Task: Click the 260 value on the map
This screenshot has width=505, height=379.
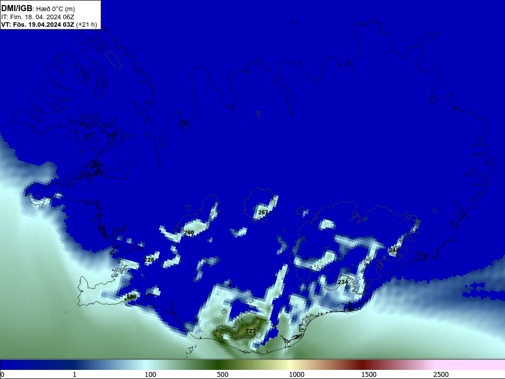Action: click(189, 232)
